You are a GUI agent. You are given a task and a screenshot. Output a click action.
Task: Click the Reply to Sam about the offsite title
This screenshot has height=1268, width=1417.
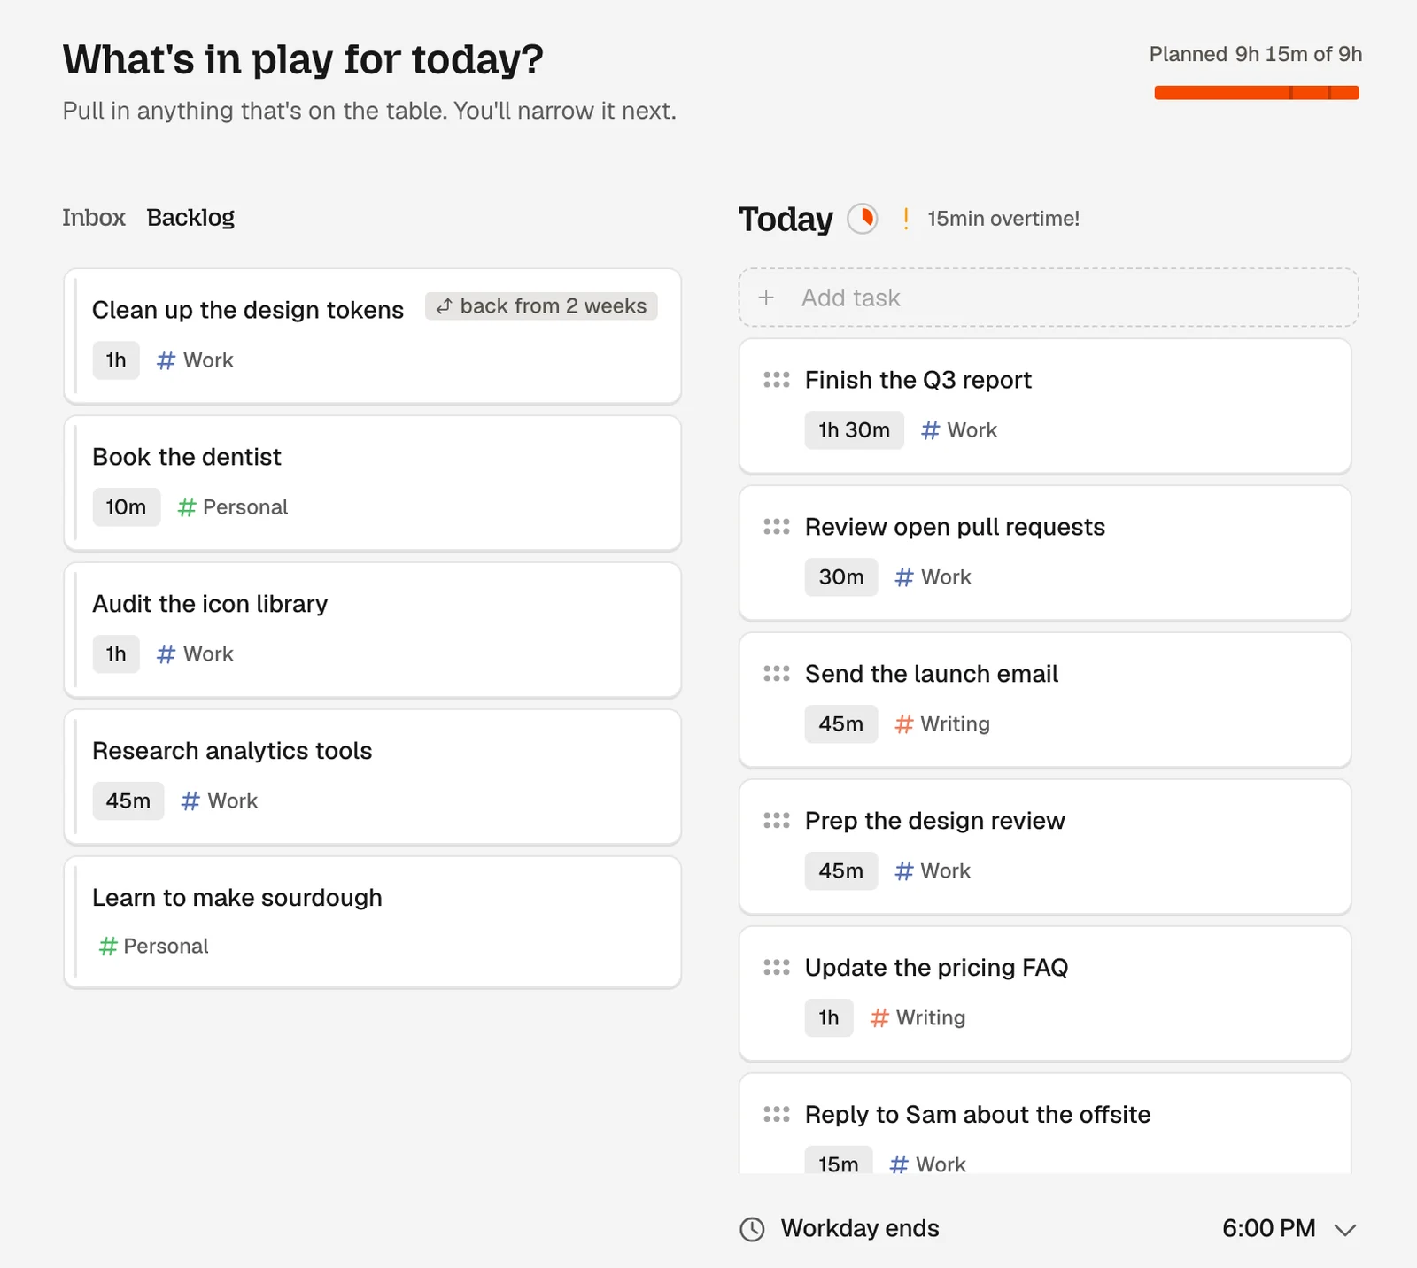click(x=978, y=1115)
